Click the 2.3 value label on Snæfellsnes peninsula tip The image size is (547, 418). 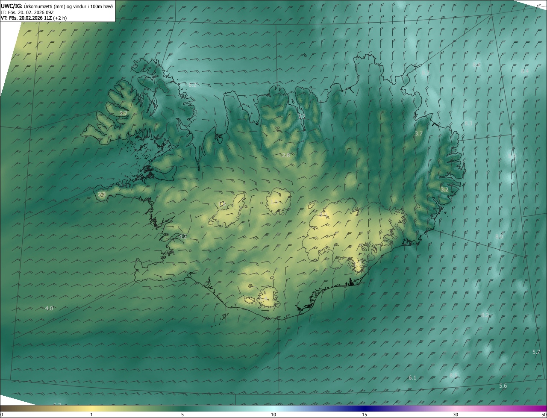[101, 194]
